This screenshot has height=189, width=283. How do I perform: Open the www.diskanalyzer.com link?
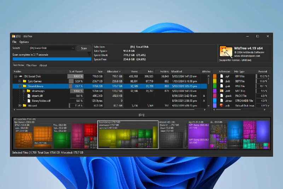(247, 56)
